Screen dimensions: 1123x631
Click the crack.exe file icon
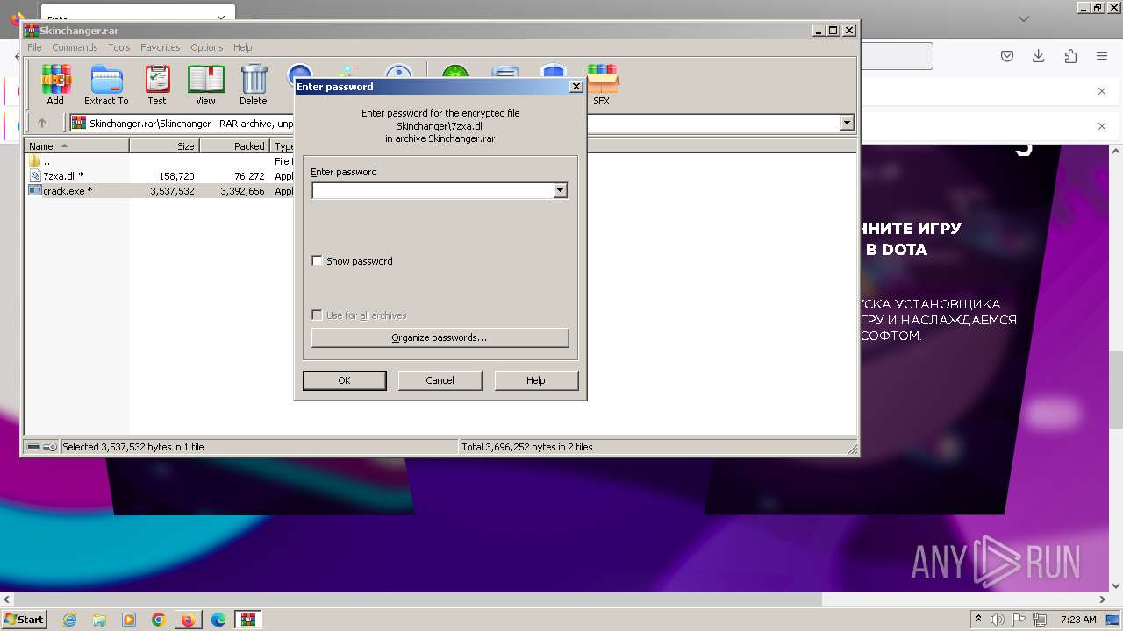35,190
